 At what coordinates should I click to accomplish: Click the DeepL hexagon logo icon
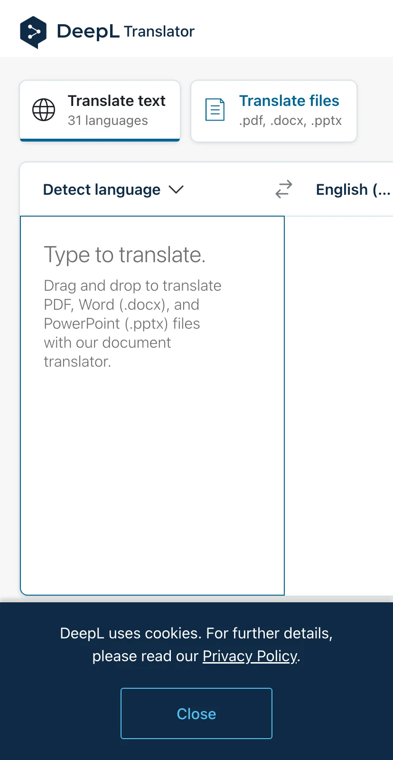[x=33, y=32]
